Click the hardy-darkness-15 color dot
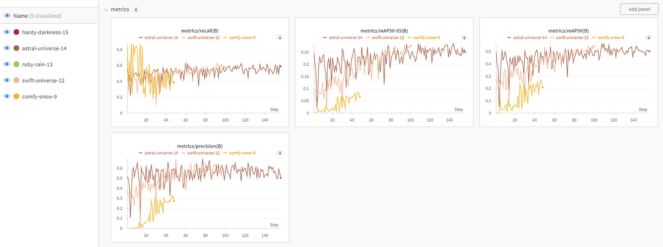Screen dimensions: 663x247 pyautogui.click(x=17, y=32)
